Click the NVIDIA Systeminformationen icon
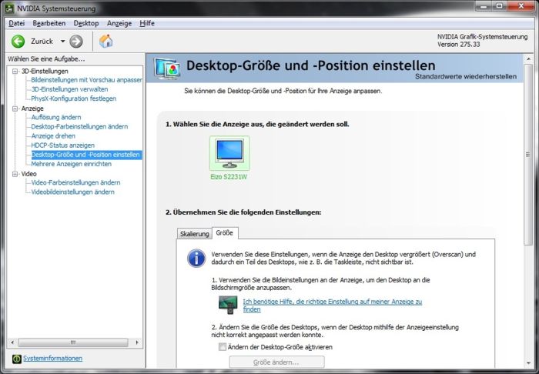The image size is (539, 374). (16, 359)
